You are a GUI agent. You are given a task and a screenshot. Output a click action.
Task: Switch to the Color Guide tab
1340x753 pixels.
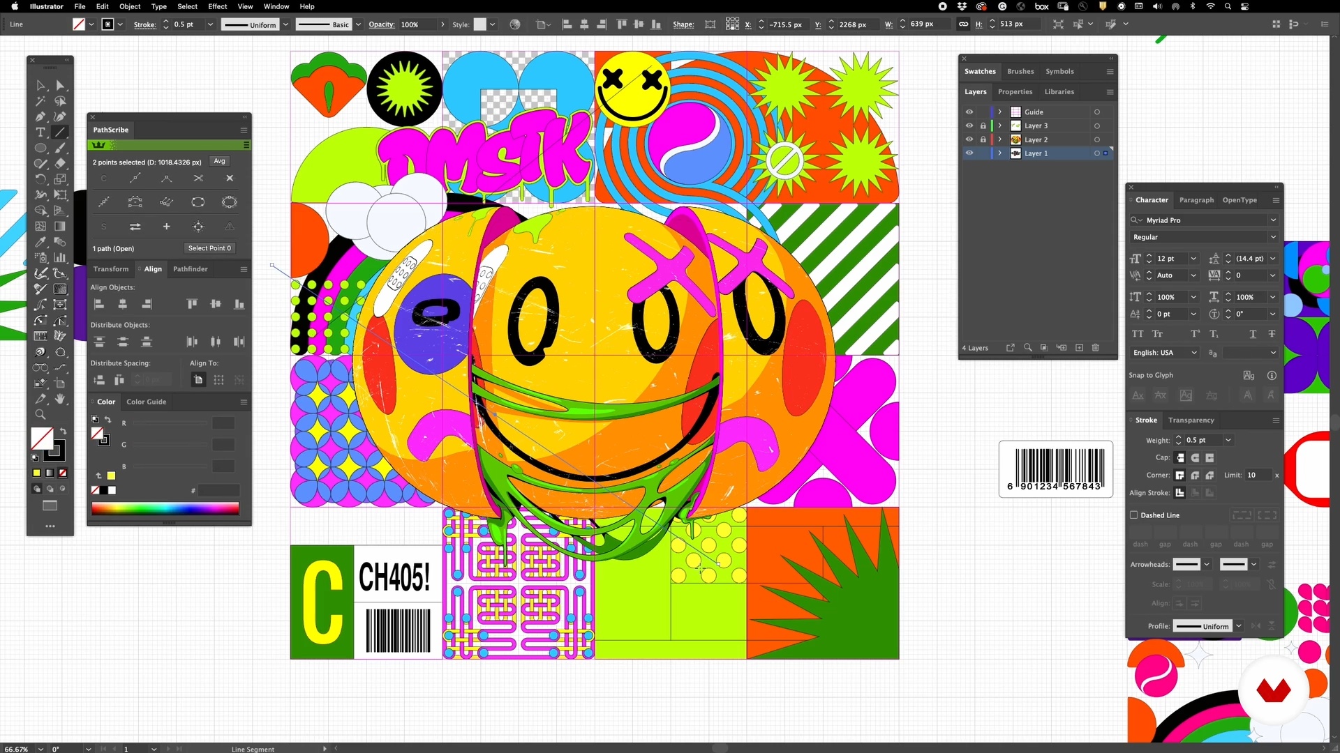point(146,402)
